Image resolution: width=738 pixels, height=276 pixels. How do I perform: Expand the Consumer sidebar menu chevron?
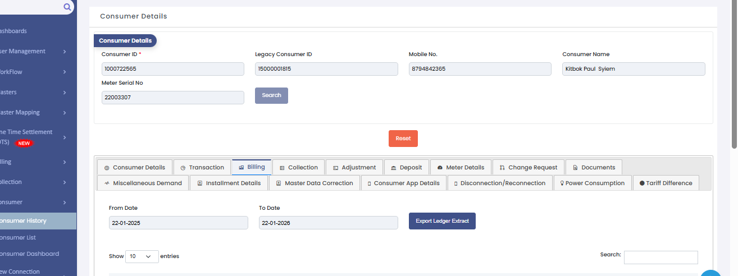click(x=65, y=203)
